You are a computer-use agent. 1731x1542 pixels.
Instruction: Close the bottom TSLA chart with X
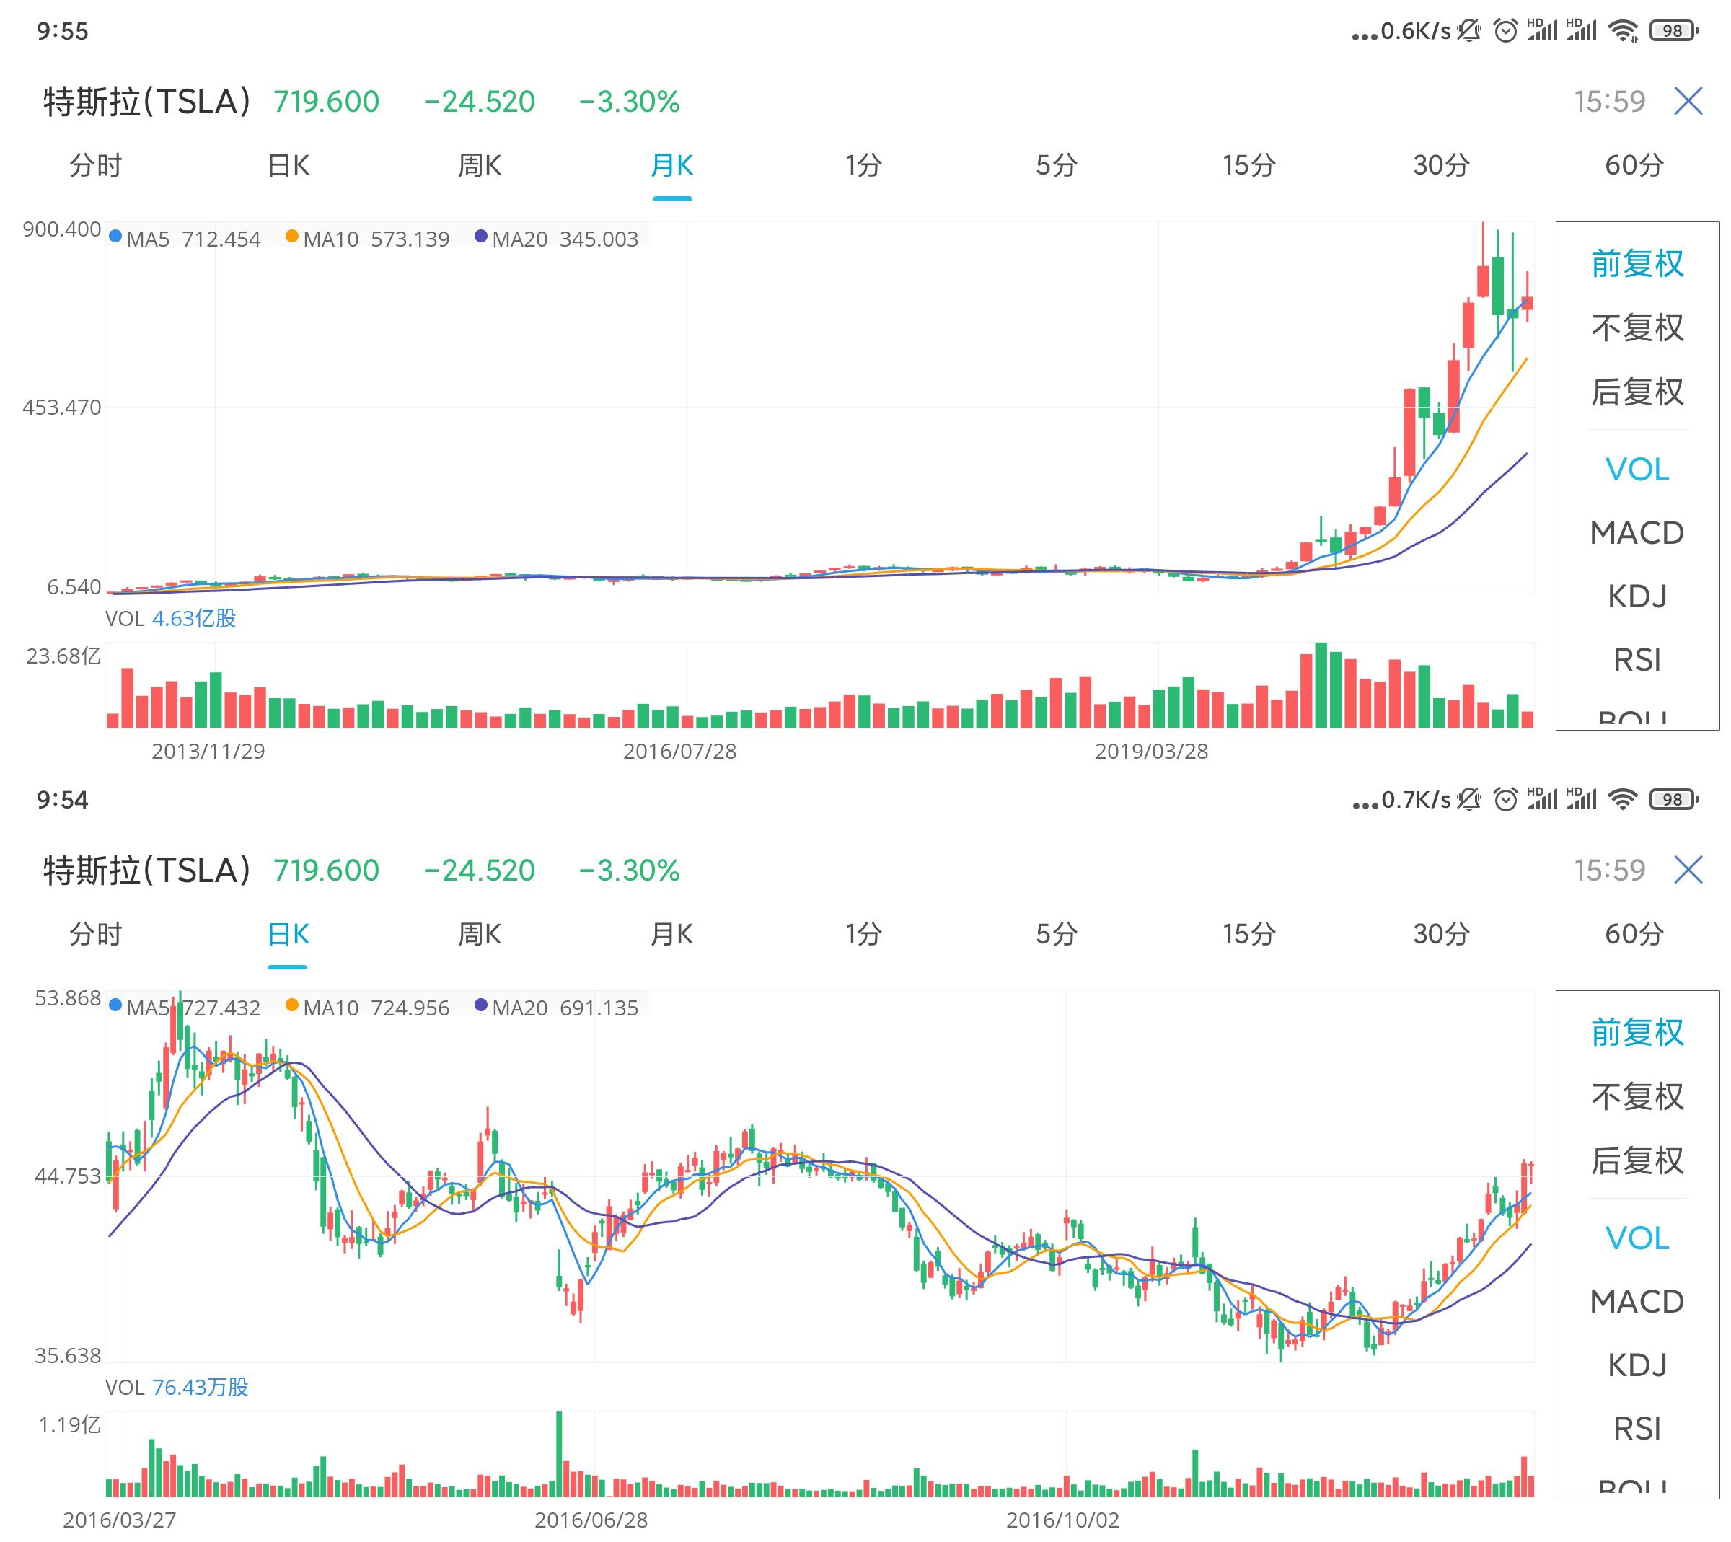tap(1688, 869)
